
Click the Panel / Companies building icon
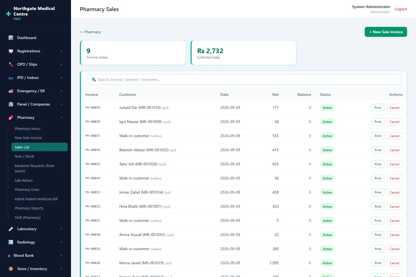11,104
